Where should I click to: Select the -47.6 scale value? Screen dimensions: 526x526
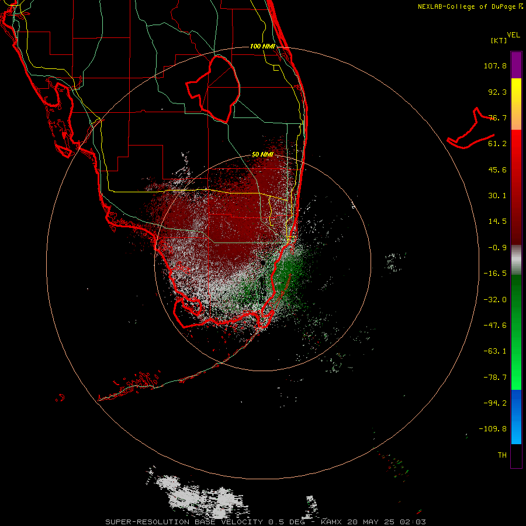pos(495,326)
